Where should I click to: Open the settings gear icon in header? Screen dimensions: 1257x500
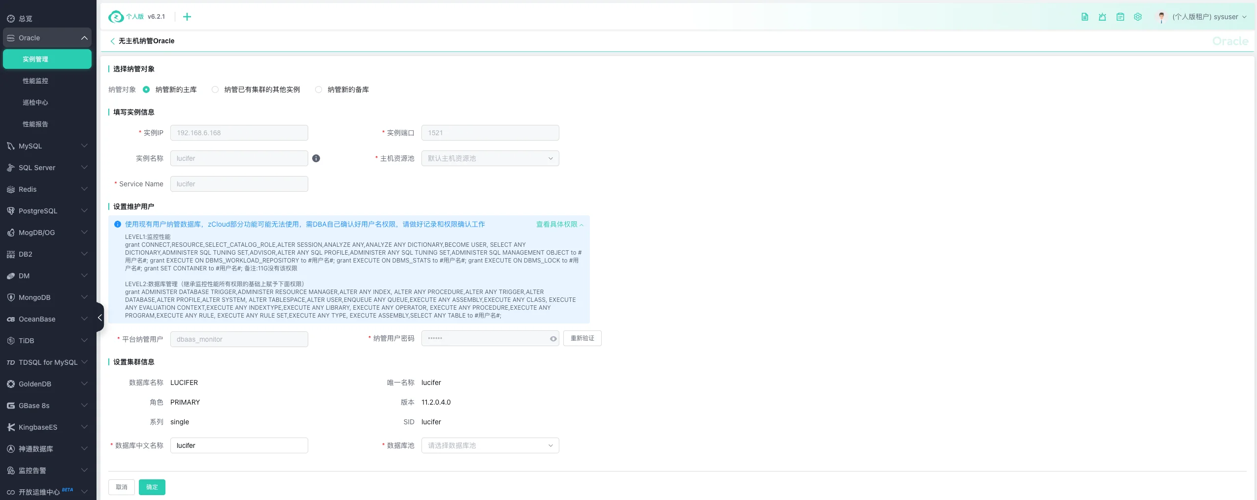click(1137, 17)
